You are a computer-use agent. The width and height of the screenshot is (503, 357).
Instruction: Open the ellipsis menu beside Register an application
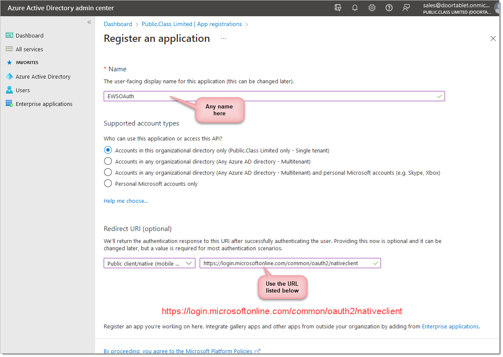point(224,38)
